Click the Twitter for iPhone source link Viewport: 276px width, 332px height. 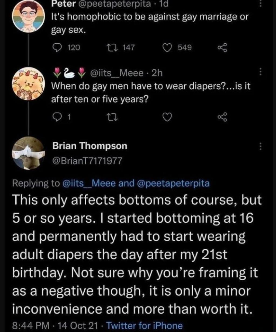click(145, 326)
